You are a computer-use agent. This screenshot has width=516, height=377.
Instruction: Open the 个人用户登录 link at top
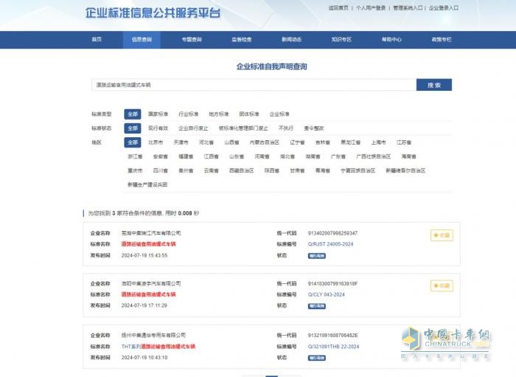coord(370,8)
